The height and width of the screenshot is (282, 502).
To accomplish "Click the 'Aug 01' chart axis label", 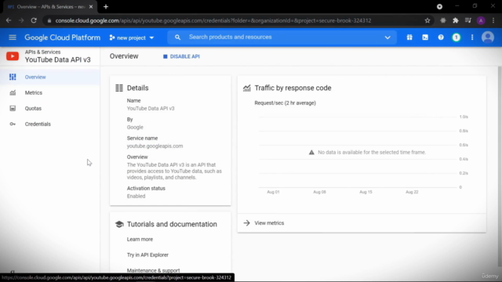I will 273,192.
